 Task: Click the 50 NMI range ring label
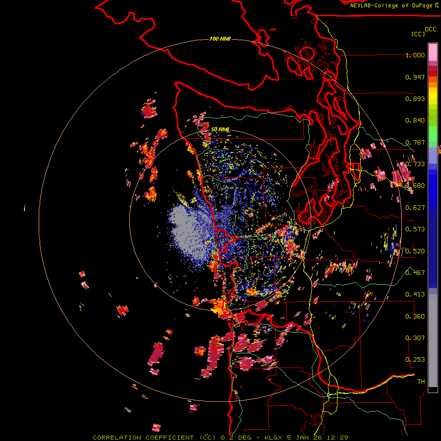220,129
